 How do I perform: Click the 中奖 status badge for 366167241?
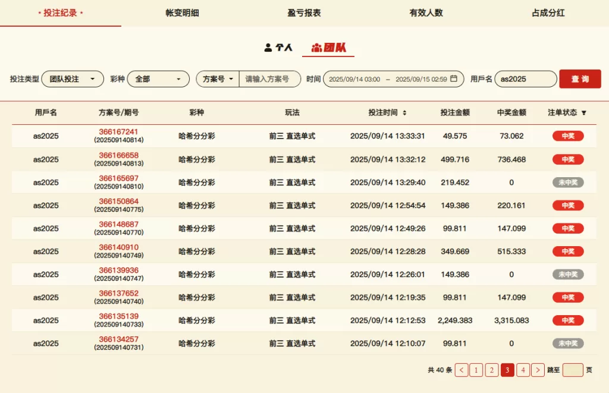click(568, 136)
